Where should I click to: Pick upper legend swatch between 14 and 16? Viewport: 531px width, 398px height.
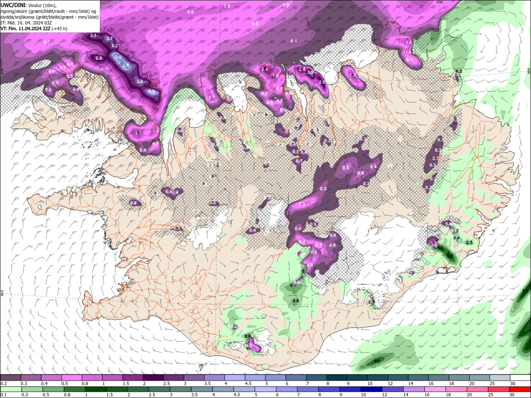click(x=418, y=377)
